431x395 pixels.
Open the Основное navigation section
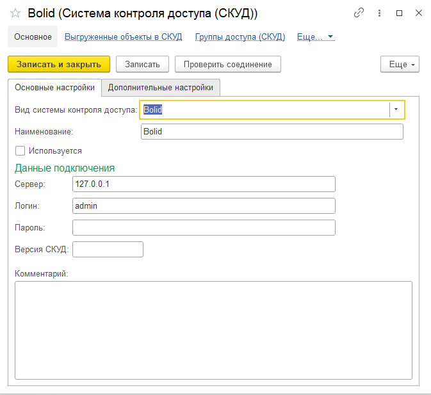[x=33, y=36]
